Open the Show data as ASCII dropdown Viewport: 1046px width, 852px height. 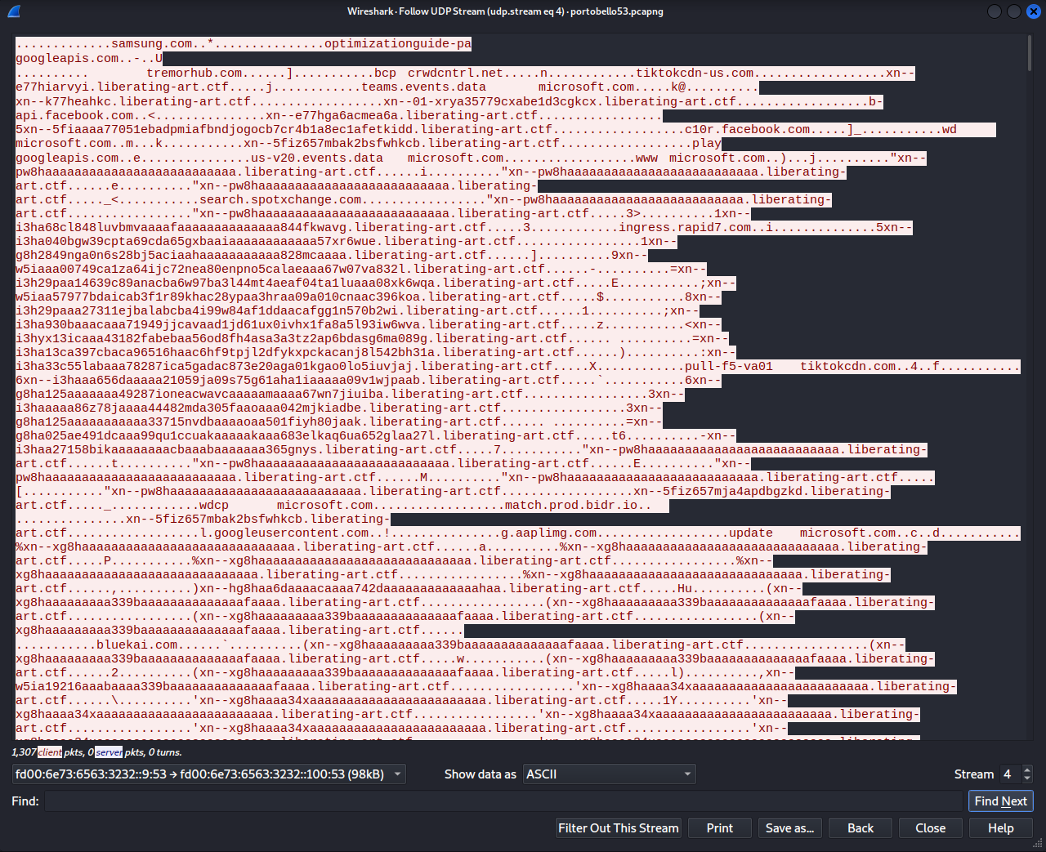click(609, 774)
